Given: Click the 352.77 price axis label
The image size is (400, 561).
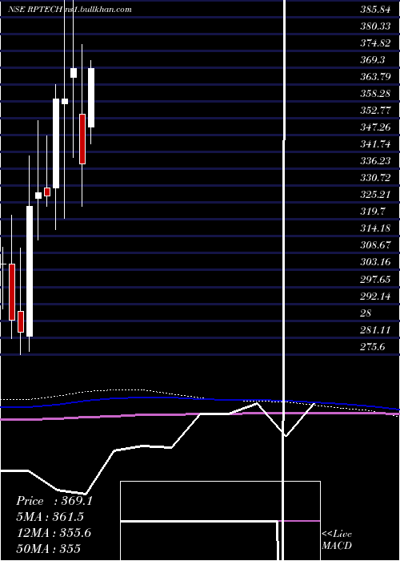Looking at the screenshot, I should pyautogui.click(x=375, y=111).
